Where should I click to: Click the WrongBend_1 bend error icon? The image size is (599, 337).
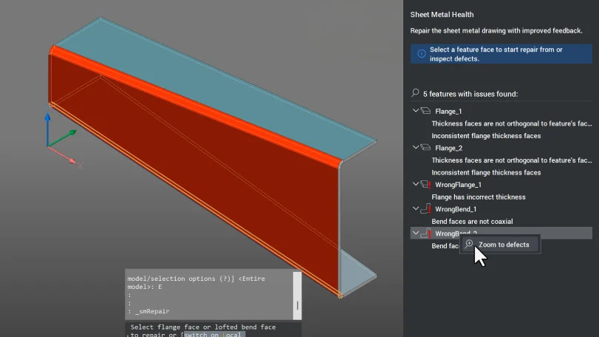(x=426, y=209)
